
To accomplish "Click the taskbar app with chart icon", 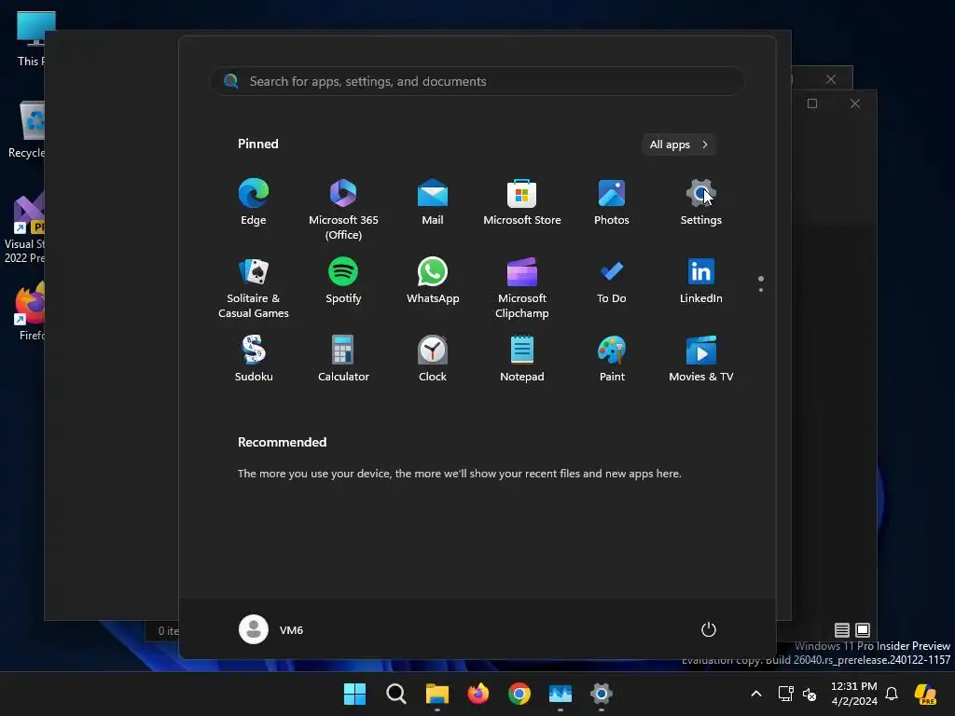I will click(561, 694).
